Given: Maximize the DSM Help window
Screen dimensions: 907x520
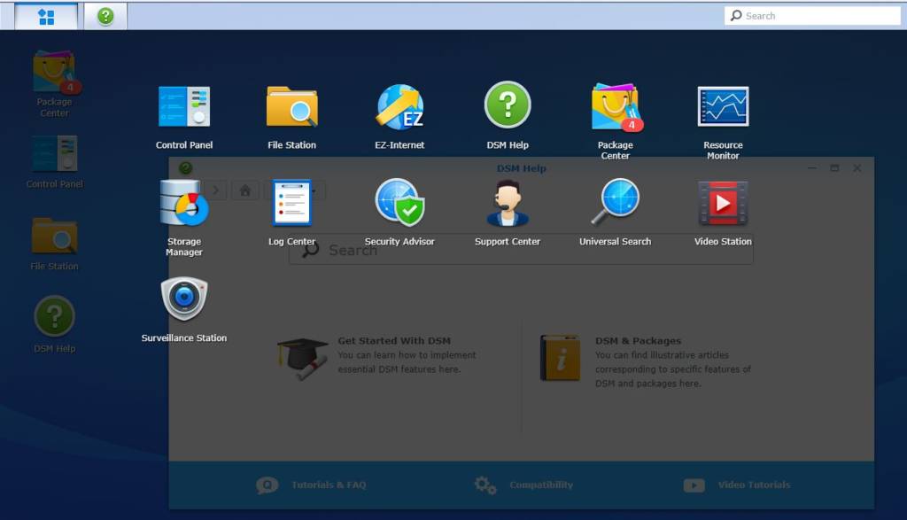Looking at the screenshot, I should point(834,168).
